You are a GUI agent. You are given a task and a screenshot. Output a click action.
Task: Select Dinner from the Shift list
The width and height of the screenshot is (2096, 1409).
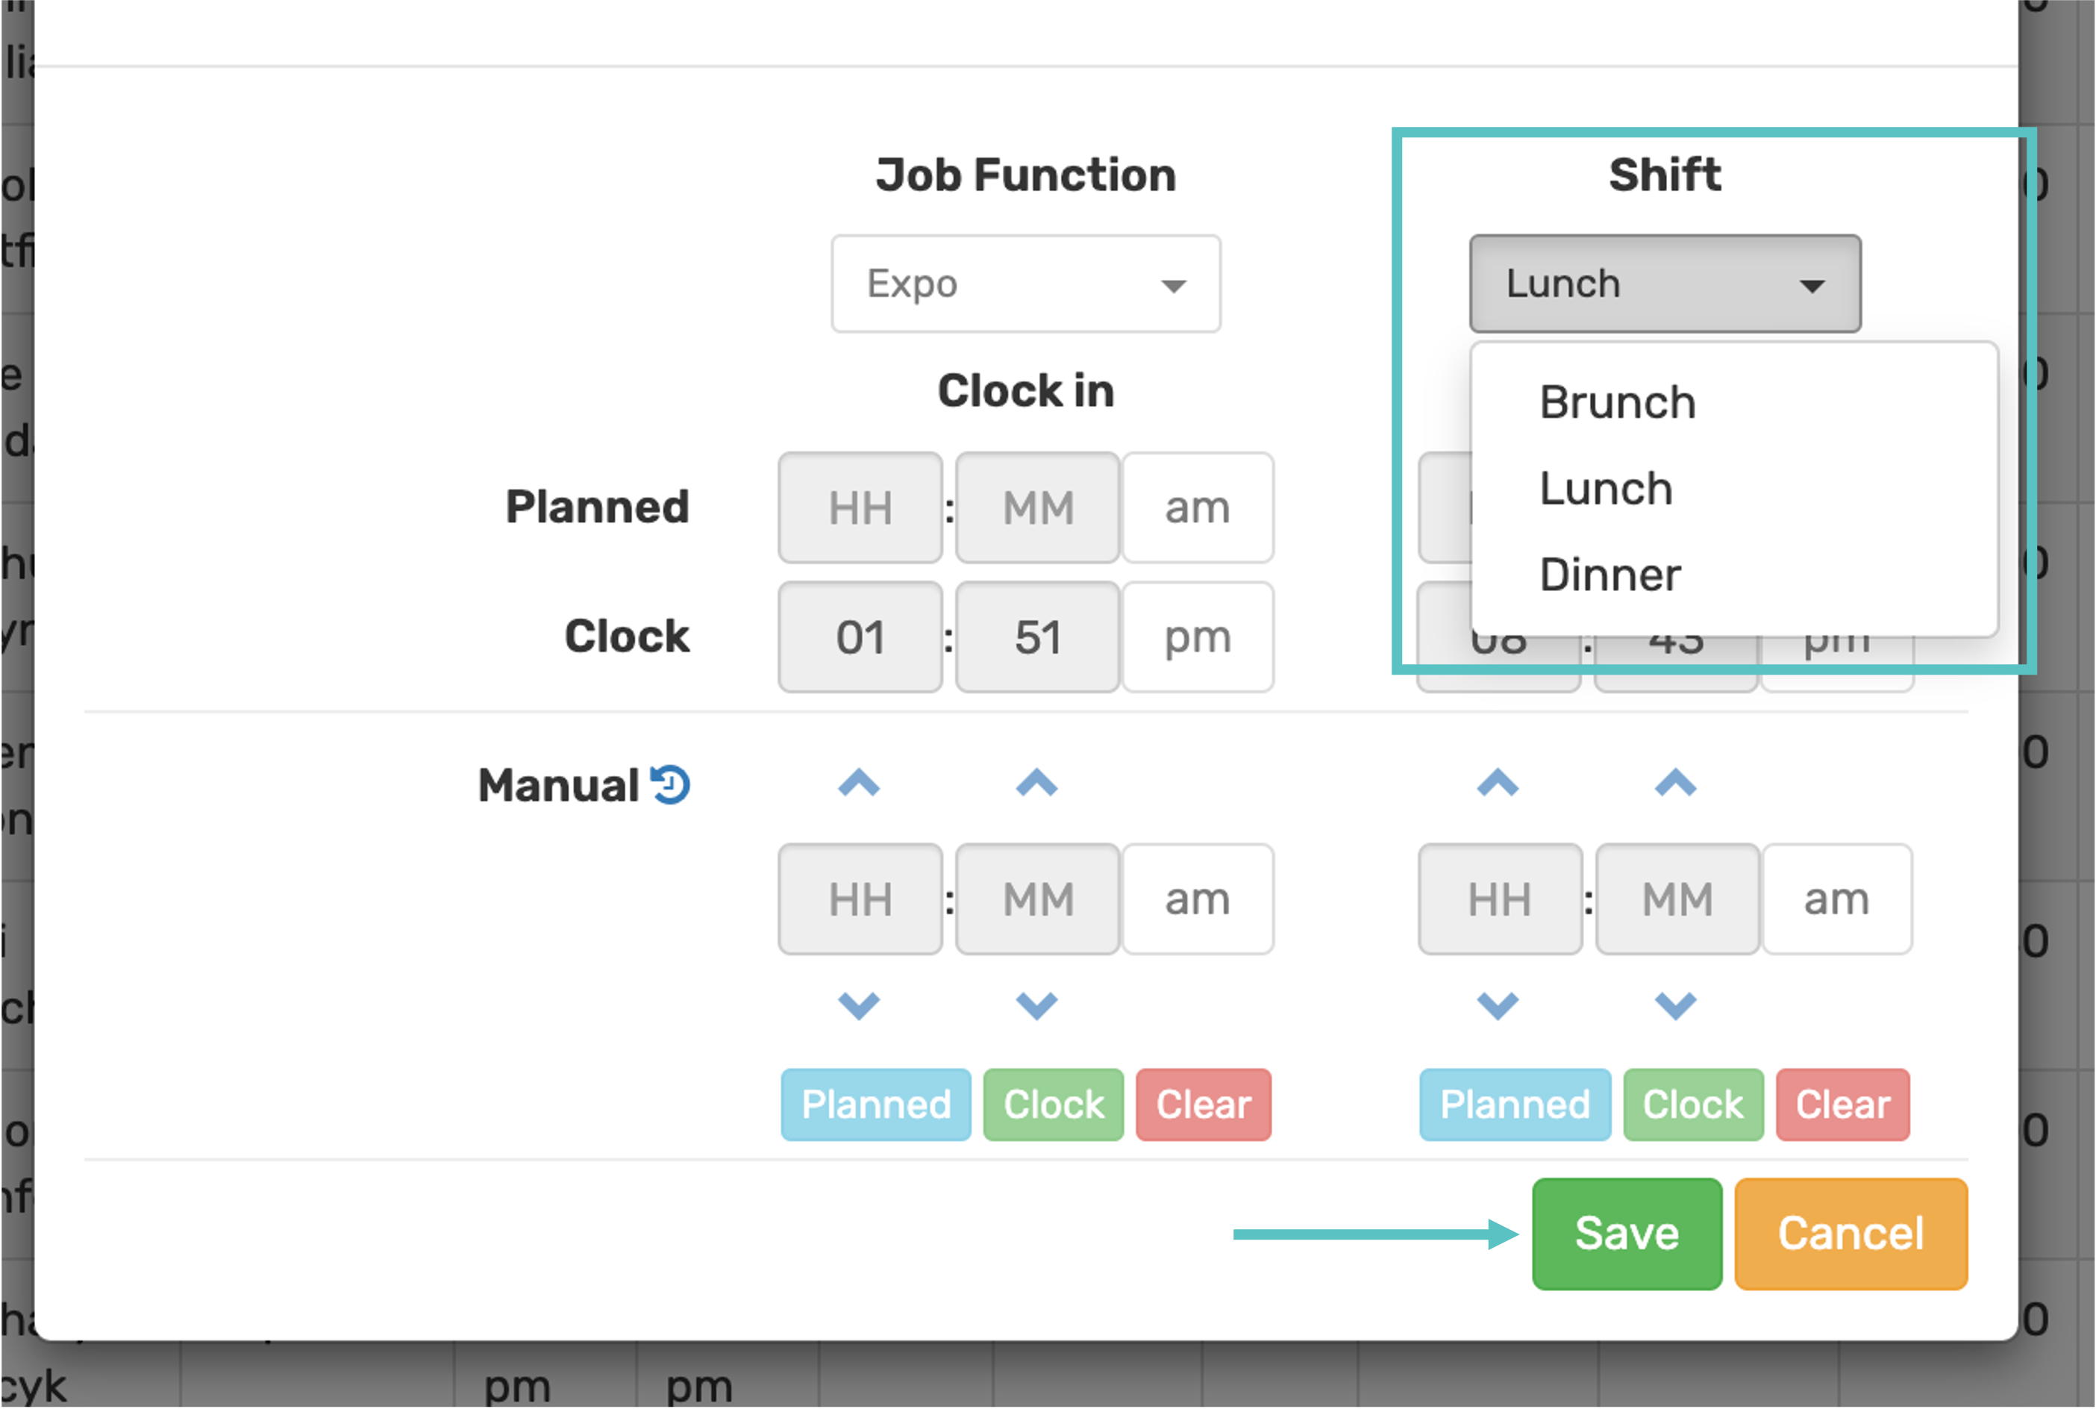1610,574
